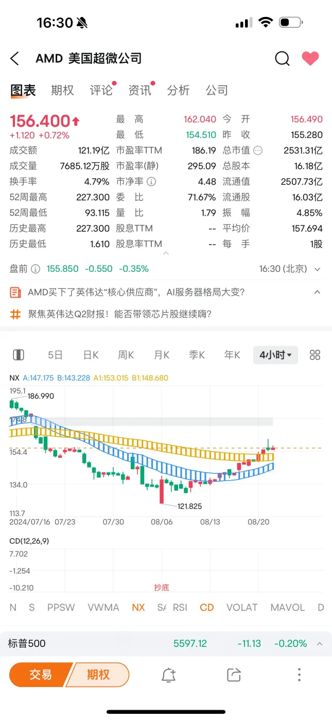The height and width of the screenshot is (720, 332).
Task: Open the 评论 tab
Action: (x=101, y=91)
